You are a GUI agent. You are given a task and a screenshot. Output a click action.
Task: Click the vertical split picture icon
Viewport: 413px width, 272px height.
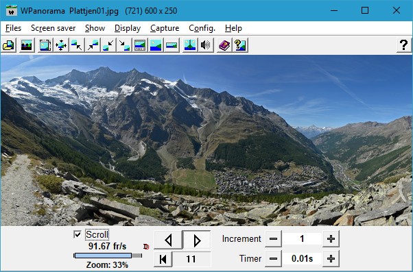point(190,45)
